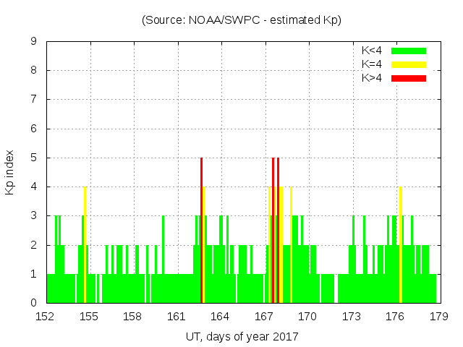This screenshot has height=347, width=463.
Task: Click the x-axis tick label 164
Action: coord(220,316)
